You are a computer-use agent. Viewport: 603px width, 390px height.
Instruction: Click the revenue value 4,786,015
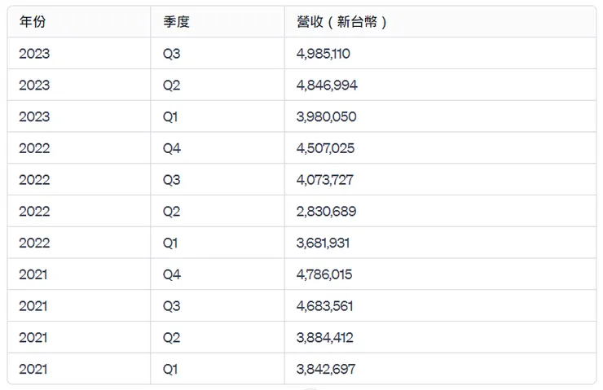[x=324, y=274]
